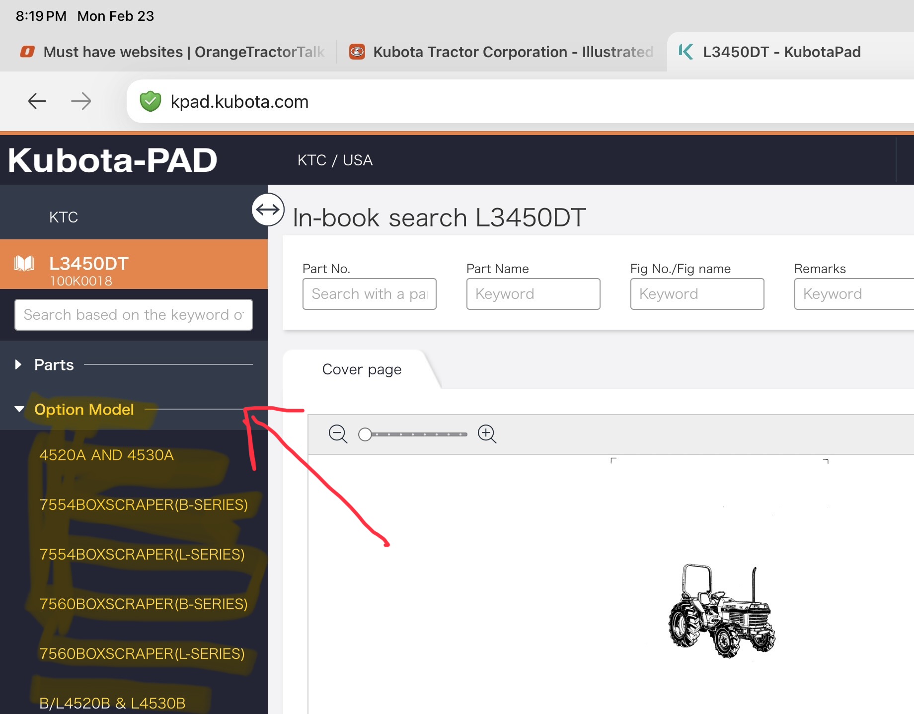Click the green security shield icon
Image resolution: width=914 pixels, height=714 pixels.
(x=151, y=101)
